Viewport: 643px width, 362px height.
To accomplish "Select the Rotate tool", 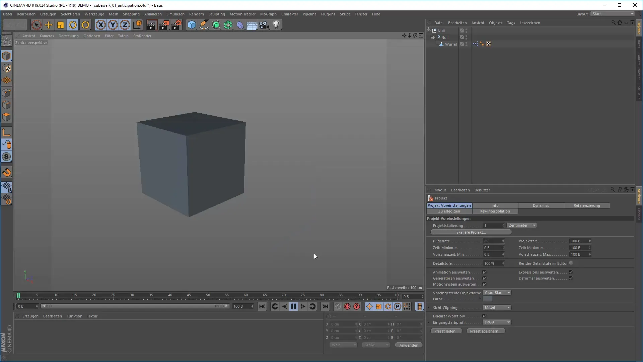I will click(x=73, y=25).
